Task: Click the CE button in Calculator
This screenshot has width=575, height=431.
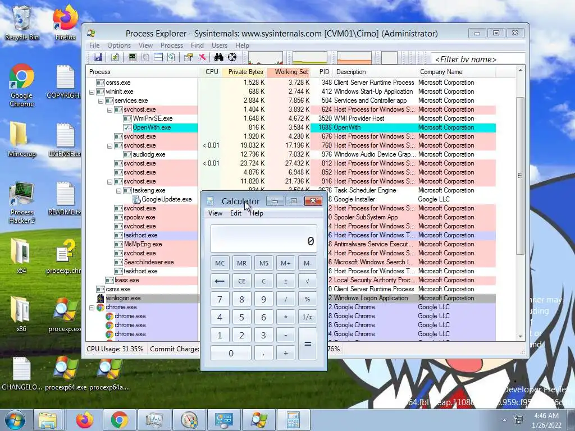Action: coord(241,281)
